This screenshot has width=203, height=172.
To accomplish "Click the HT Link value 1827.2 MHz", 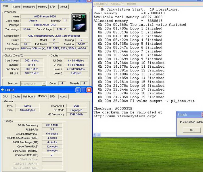I will click(32, 73).
